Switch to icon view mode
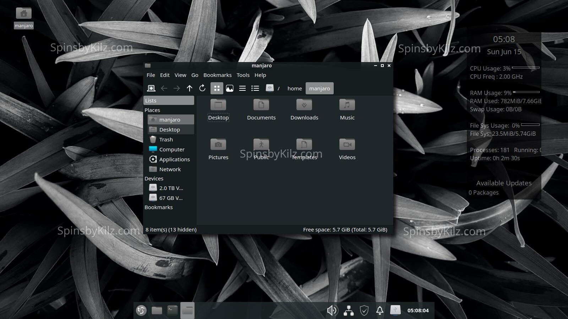 point(217,88)
